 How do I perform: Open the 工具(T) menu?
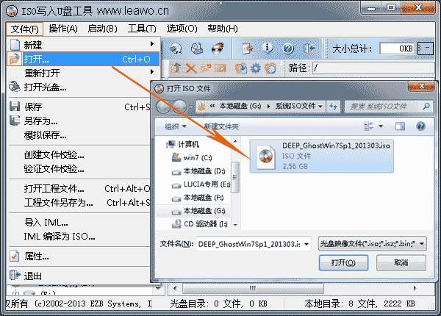coord(142,29)
